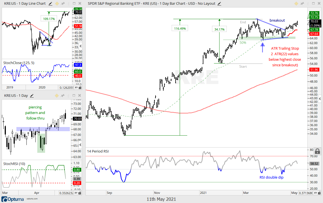The image size is (323, 203).
Task: Click red 40.0 level tag in StochClose pane
Action: click(x=78, y=76)
